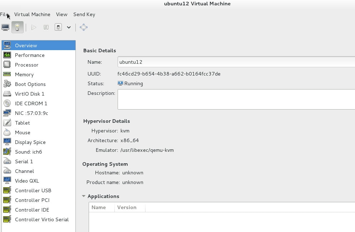Open the Display Spice label
355x232 pixels.
pyautogui.click(x=30, y=142)
